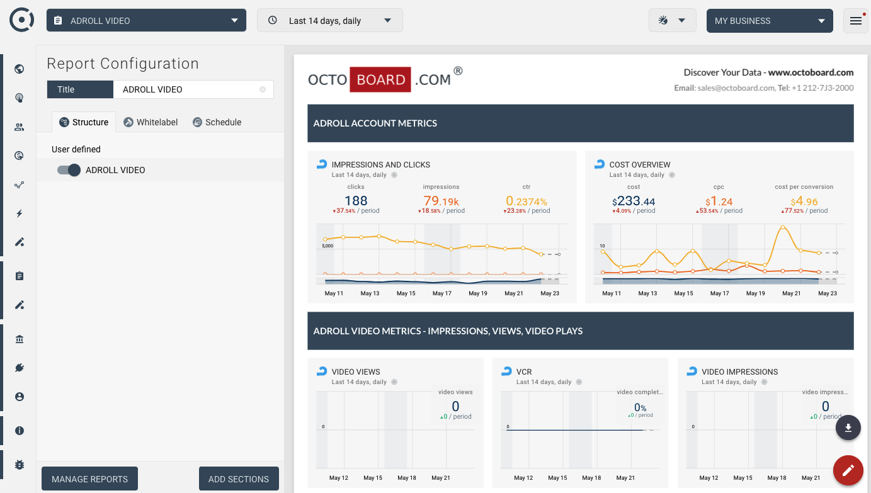Screen dimensions: 871x493
Task: Click the IMPRESSIONS AND CLICKS widget title
Action: point(381,165)
